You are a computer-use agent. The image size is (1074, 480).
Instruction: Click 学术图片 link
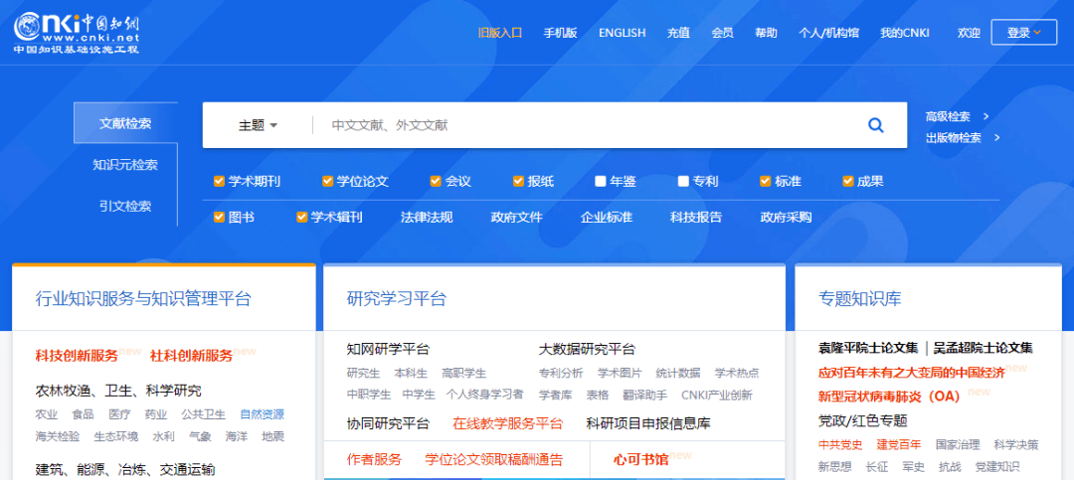[620, 374]
